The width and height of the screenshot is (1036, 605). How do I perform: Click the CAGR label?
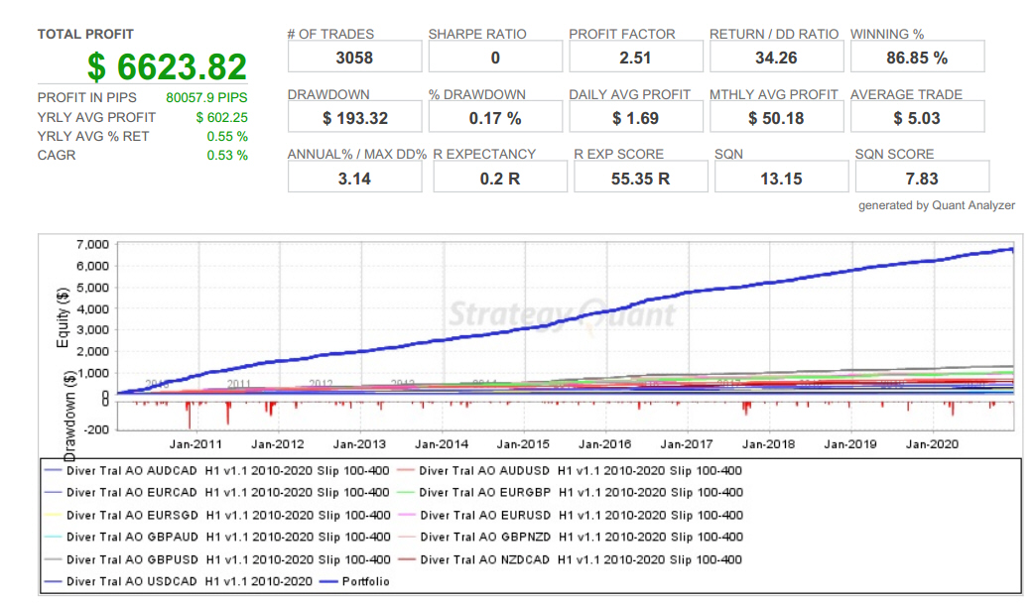57,155
